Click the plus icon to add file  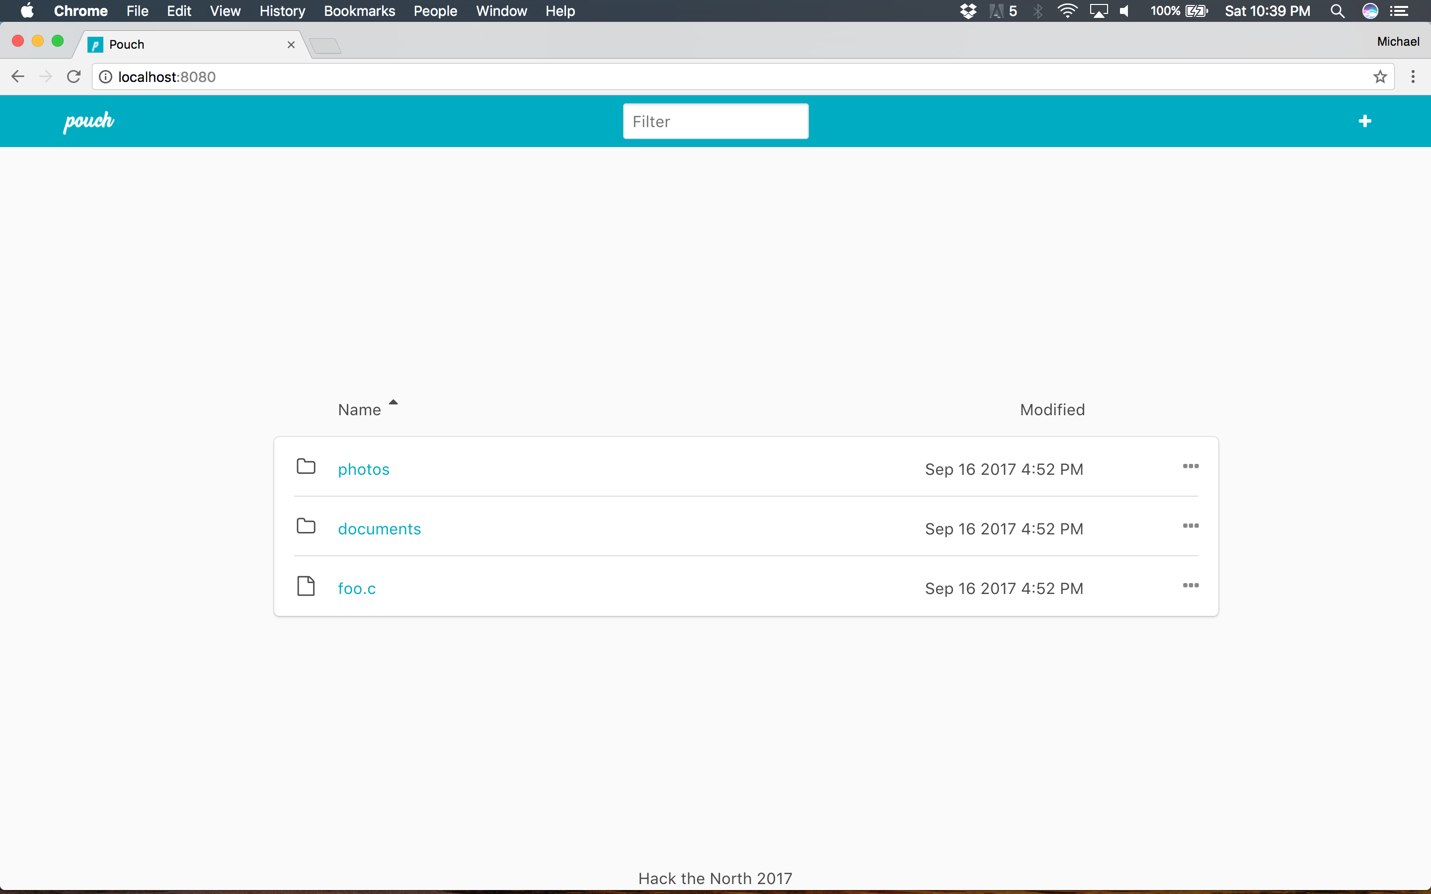point(1365,121)
